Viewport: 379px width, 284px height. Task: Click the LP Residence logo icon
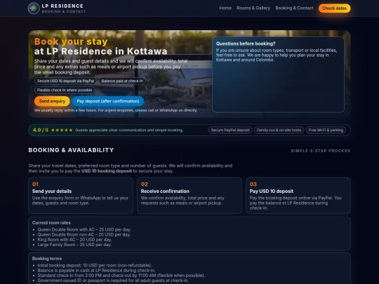[x=34, y=8]
